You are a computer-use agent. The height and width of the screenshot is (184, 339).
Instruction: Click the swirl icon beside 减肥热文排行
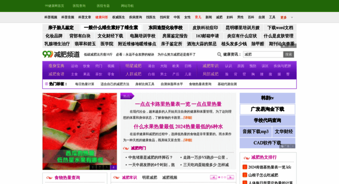click(247, 158)
